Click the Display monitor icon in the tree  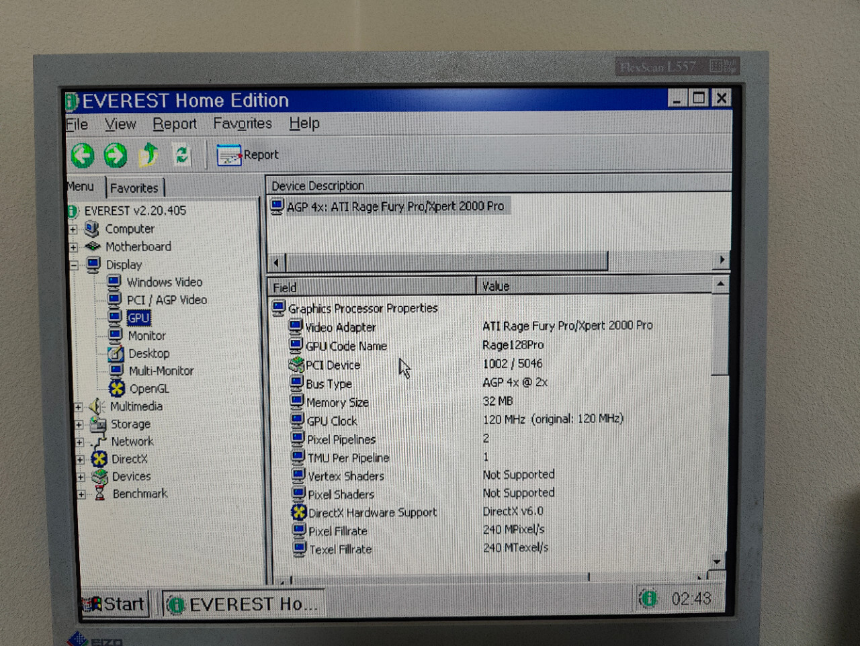93,264
